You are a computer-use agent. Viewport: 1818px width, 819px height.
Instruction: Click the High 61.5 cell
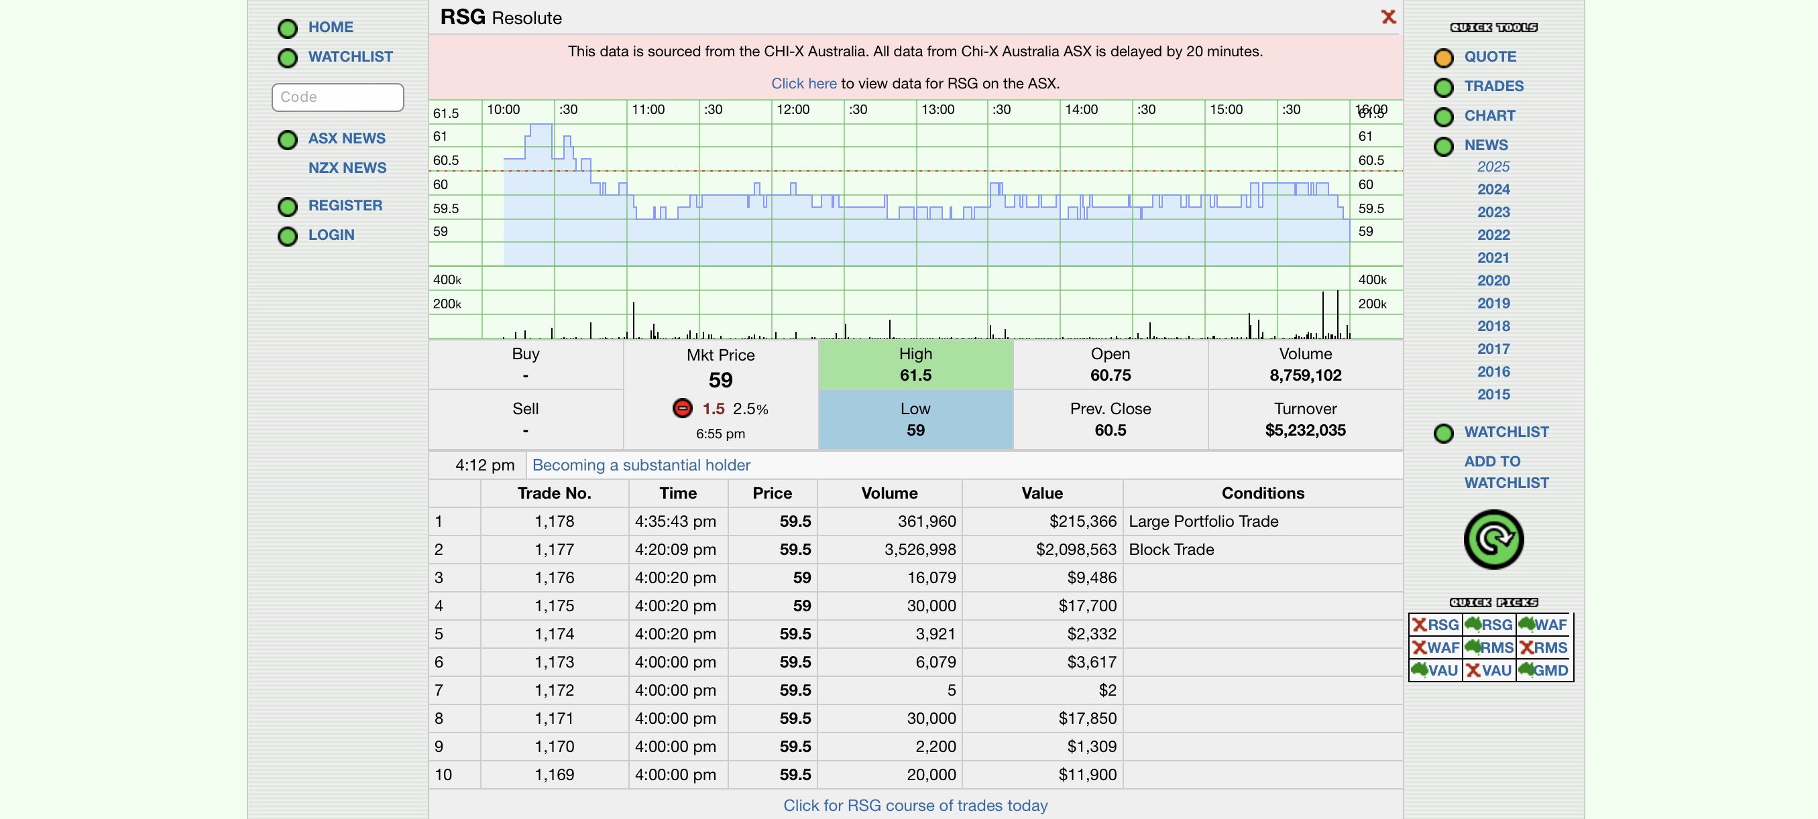pos(915,365)
